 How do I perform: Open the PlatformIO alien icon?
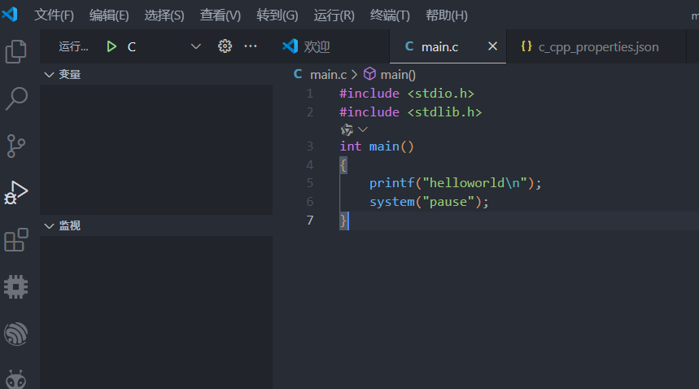pyautogui.click(x=16, y=378)
